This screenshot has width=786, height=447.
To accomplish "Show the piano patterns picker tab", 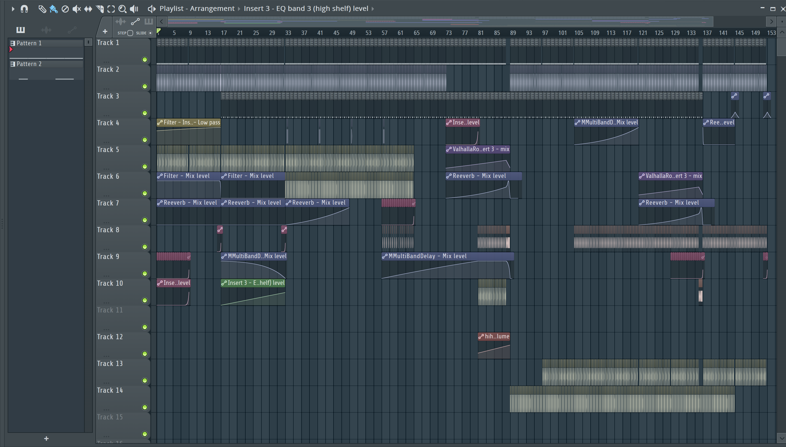I will [x=20, y=30].
